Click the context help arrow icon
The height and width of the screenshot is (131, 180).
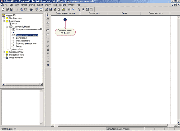pos(37,9)
